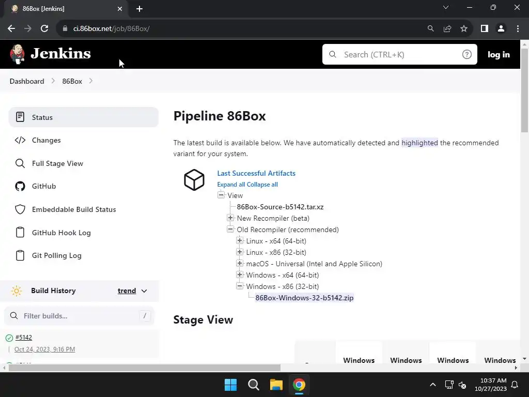This screenshot has height=397, width=529.
Task: Click the site lock icon in address bar
Action: 65,29
